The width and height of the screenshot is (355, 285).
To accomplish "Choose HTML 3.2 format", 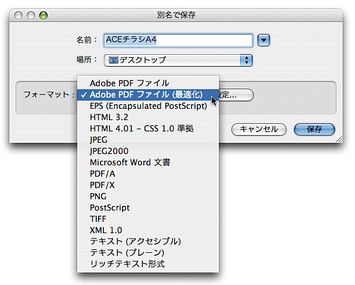I will pyautogui.click(x=148, y=117).
